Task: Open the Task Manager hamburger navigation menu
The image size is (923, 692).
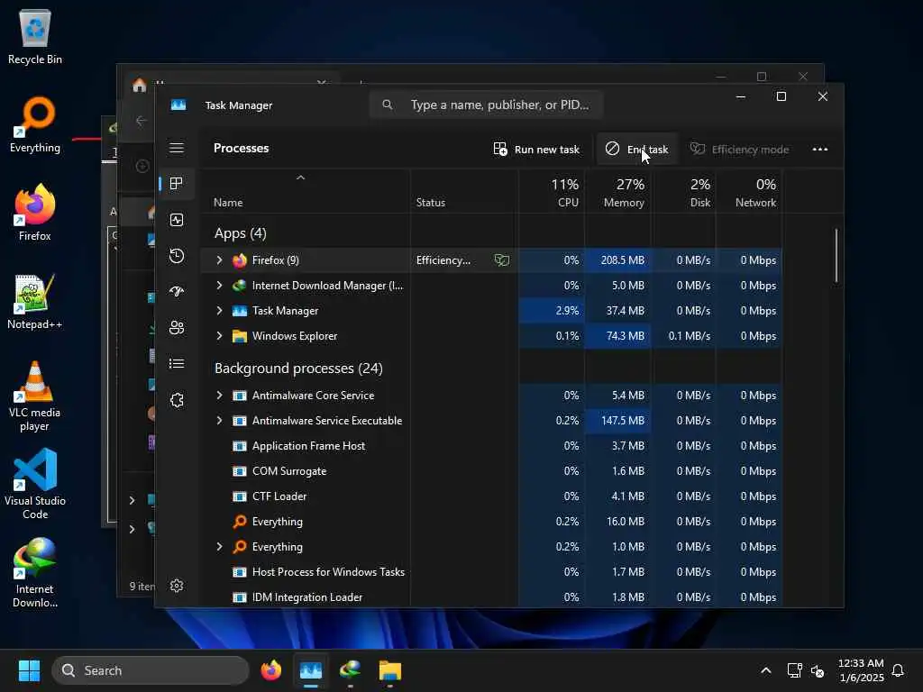Action: [x=177, y=148]
